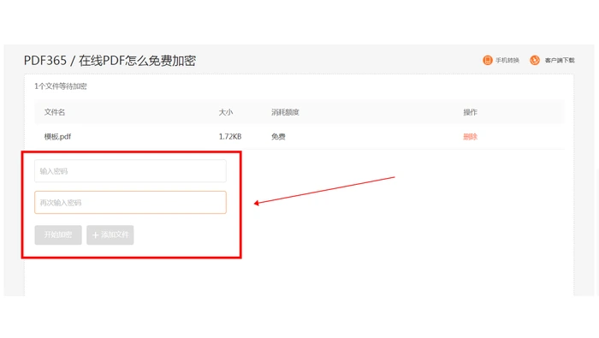Open the 手机转换 link
This screenshot has width=599, height=338.
(x=507, y=61)
